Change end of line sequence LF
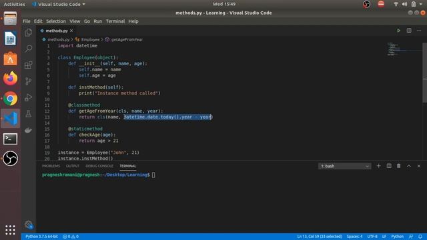The height and width of the screenshot is (240, 427). [384, 237]
